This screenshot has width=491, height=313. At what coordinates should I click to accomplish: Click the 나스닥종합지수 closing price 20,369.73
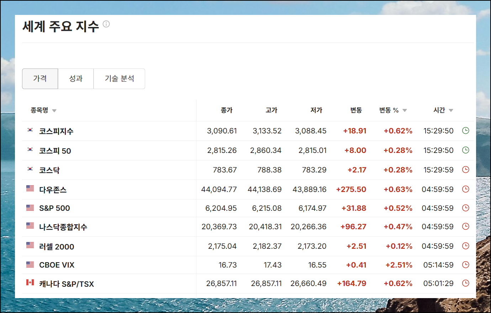(x=219, y=227)
